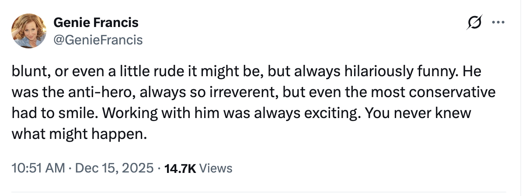Open the Genie Francis display name link
This screenshot has height=196, width=522.
[96, 22]
